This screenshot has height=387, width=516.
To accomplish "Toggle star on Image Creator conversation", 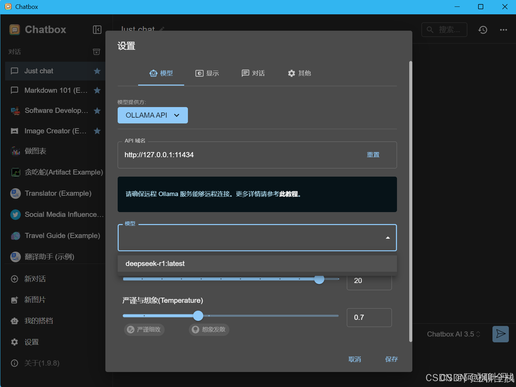I will [x=97, y=131].
